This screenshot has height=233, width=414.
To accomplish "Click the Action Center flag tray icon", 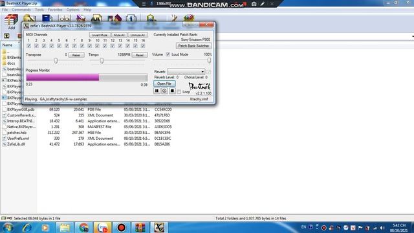I will (x=360, y=228).
